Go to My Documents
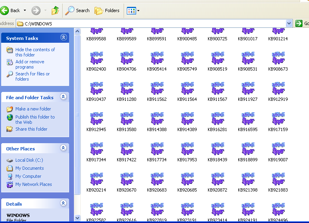The height and width of the screenshot is (223, 309). coord(29,168)
